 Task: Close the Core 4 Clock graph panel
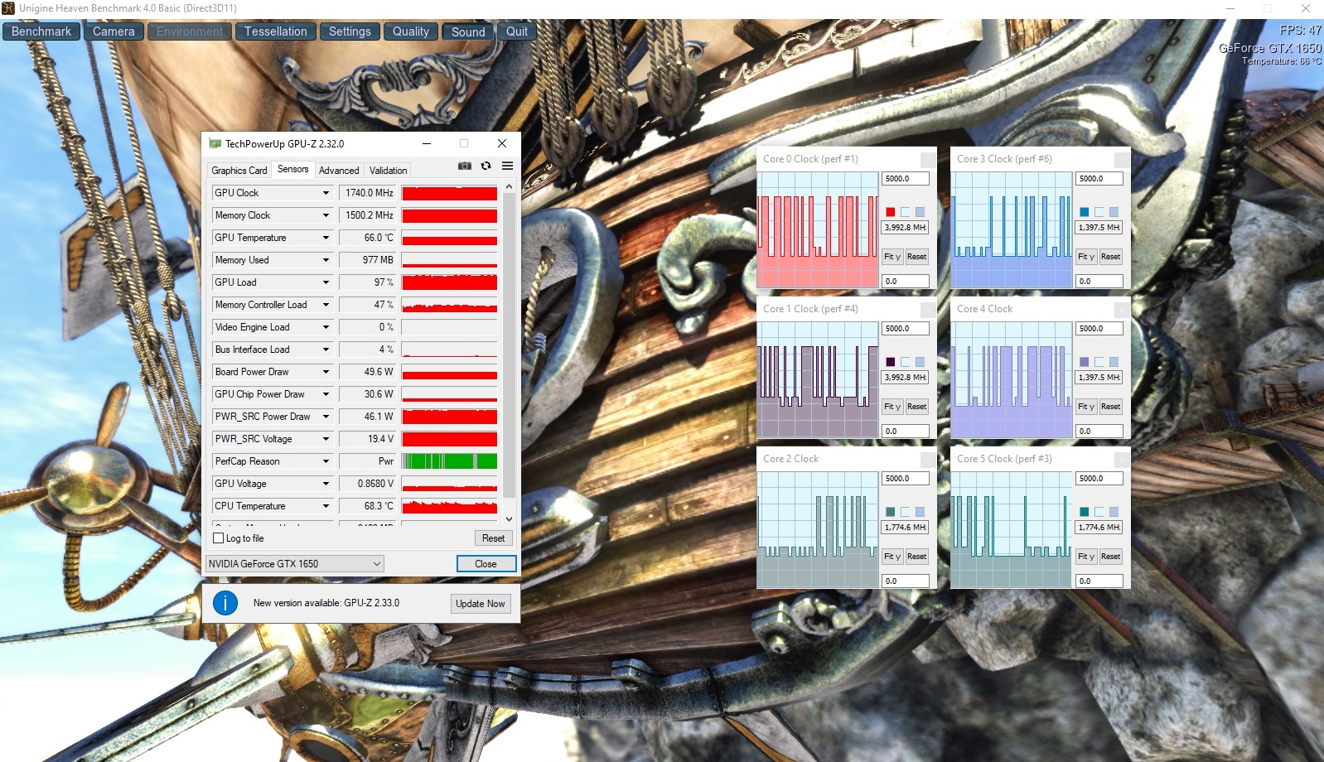(1122, 309)
